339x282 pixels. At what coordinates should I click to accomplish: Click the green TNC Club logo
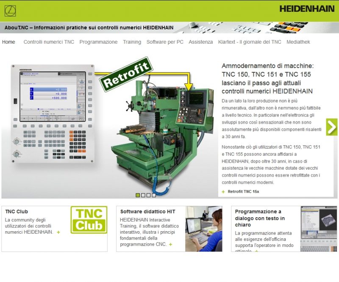coord(89,220)
